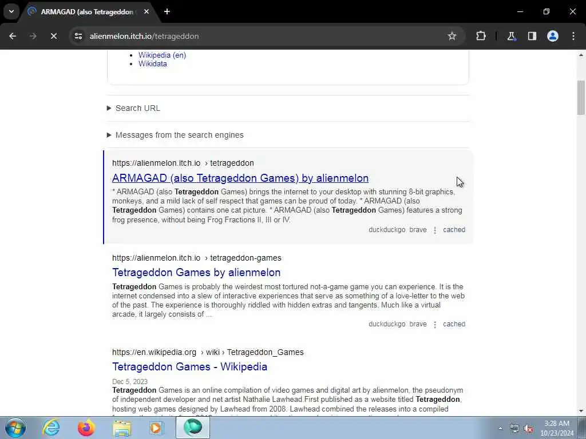
Task: Open ARMAGAD (also Tetrageddon Games) by alienmelon
Action: (x=240, y=178)
